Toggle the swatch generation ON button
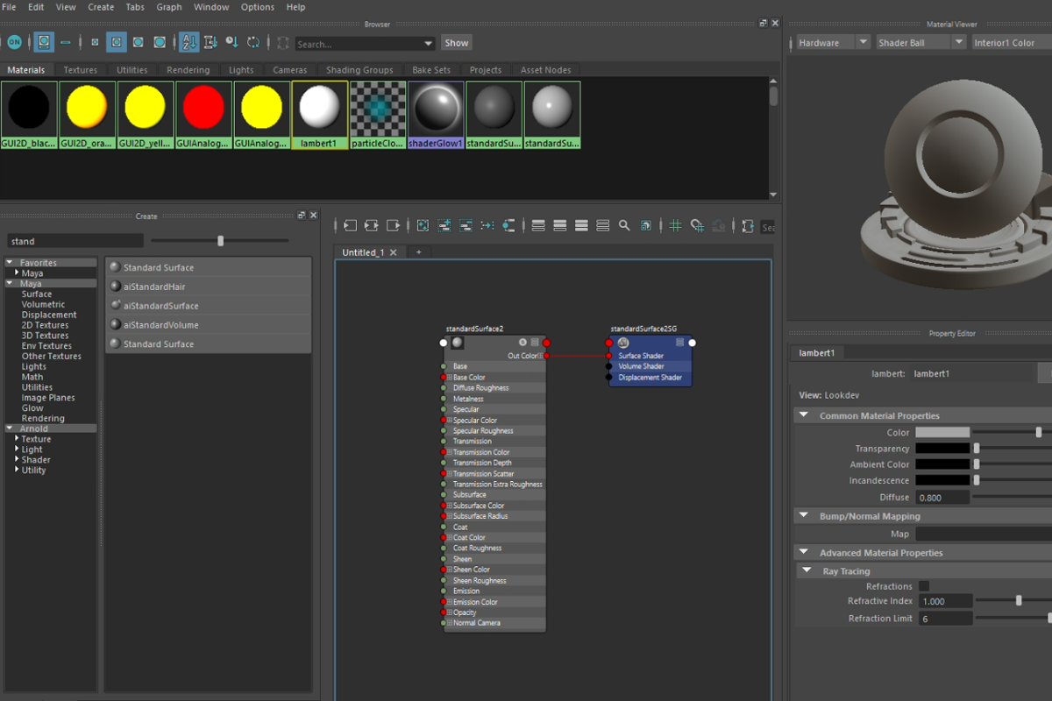The height and width of the screenshot is (701, 1052). (15, 42)
